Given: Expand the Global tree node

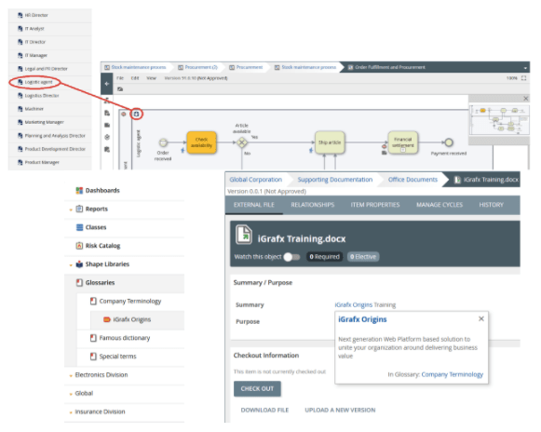Looking at the screenshot, I should 71,394.
